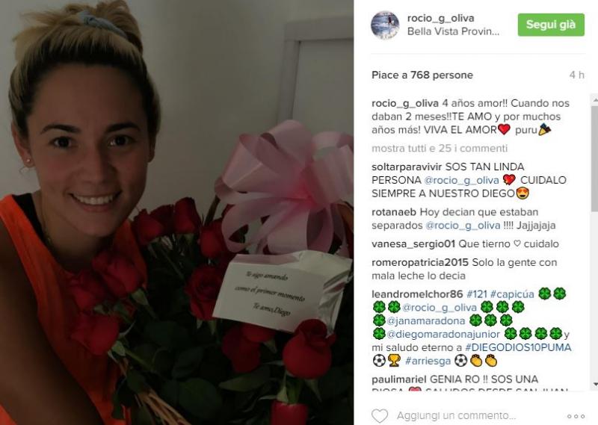Click scrollbar down arrow in comments

point(595,384)
